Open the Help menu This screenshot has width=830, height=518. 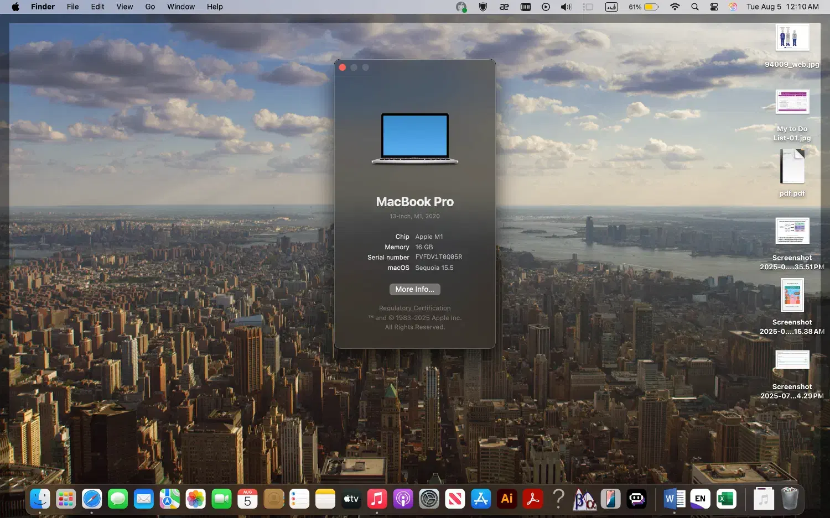[215, 7]
